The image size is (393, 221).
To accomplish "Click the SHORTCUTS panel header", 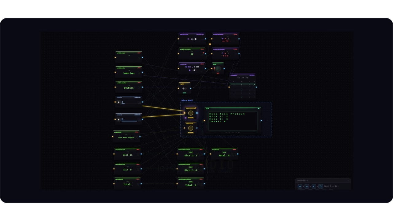I will (x=302, y=180).
